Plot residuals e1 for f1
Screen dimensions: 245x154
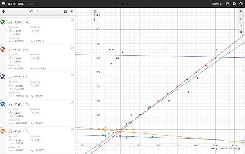coord(37,85)
